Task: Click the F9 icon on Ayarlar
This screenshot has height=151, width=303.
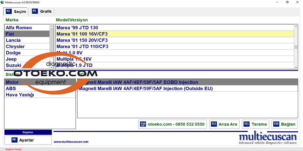Action: coord(15,140)
